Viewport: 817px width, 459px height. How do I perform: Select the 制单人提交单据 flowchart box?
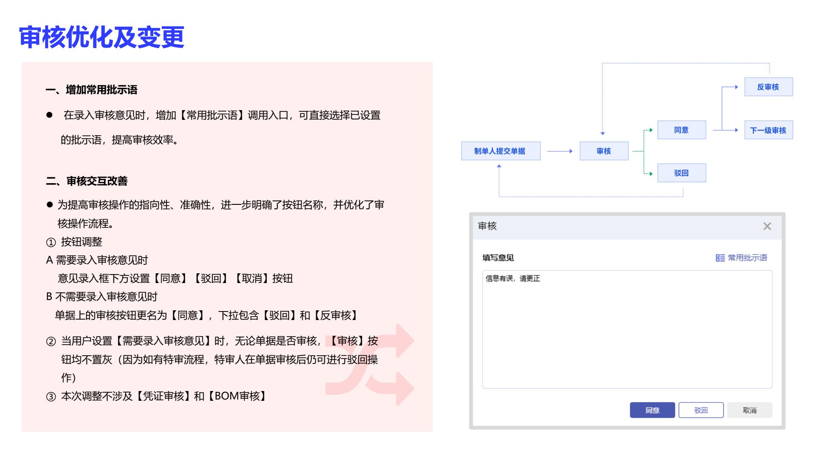pyautogui.click(x=500, y=151)
